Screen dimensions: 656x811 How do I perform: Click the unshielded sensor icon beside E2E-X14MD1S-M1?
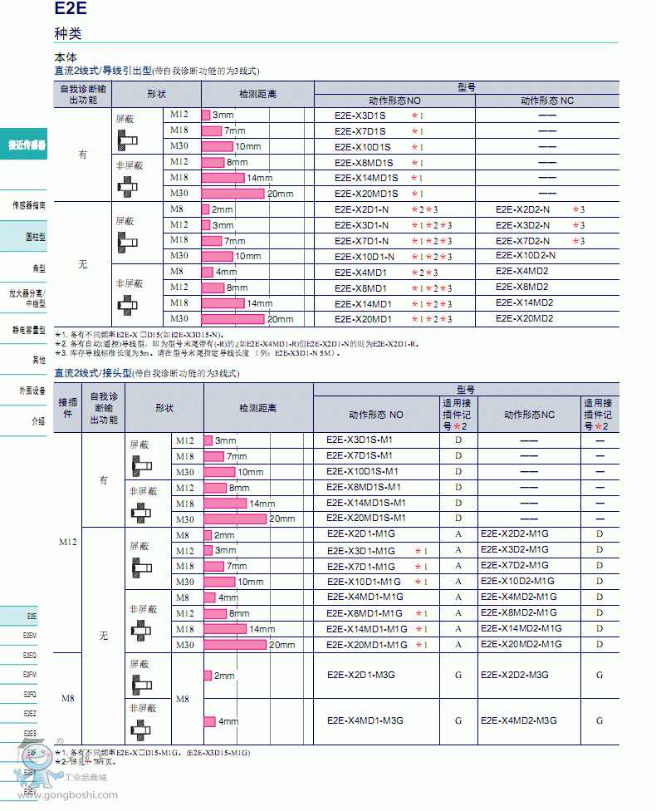140,513
